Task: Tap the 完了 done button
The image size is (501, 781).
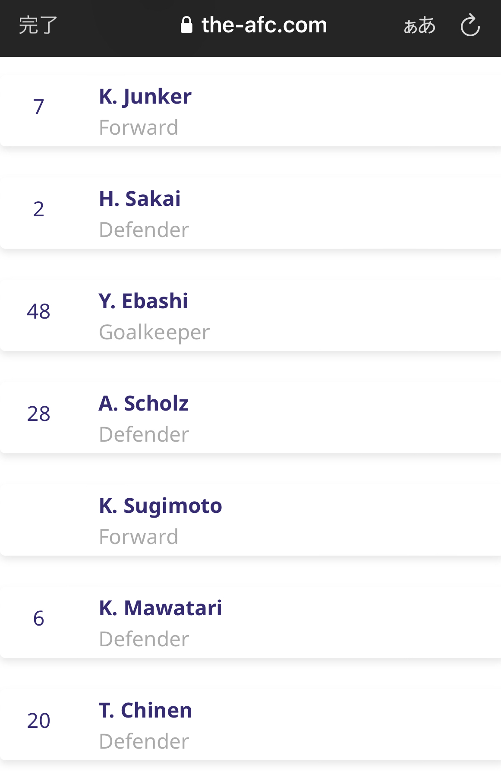Action: 38,25
